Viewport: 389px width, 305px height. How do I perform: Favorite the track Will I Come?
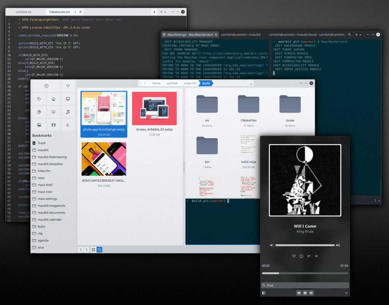point(294,256)
